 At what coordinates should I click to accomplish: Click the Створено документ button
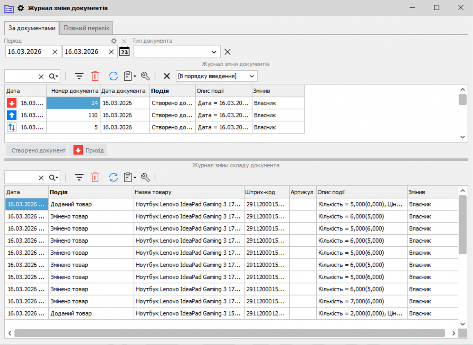[x=38, y=150]
